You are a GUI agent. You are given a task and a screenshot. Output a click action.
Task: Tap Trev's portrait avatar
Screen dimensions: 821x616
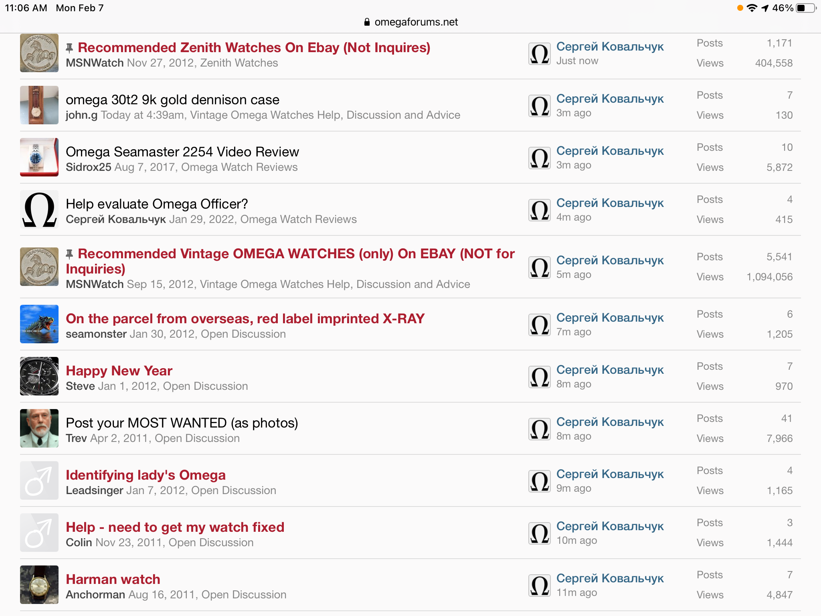pos(39,428)
